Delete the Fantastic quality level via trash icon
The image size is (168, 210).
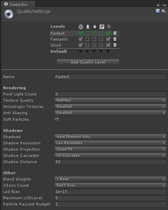tap(115, 39)
